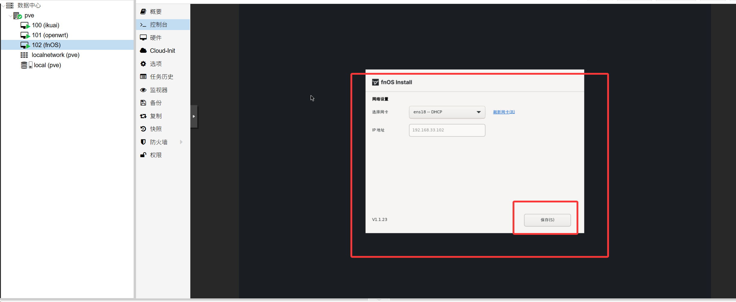Image resolution: width=736 pixels, height=302 pixels.
Task: Open Cloud-Init cloud icon
Action: coord(143,51)
